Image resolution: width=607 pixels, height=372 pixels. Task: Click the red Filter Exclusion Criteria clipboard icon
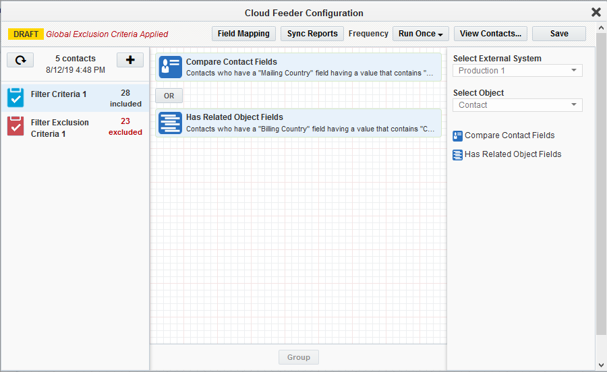[16, 126]
